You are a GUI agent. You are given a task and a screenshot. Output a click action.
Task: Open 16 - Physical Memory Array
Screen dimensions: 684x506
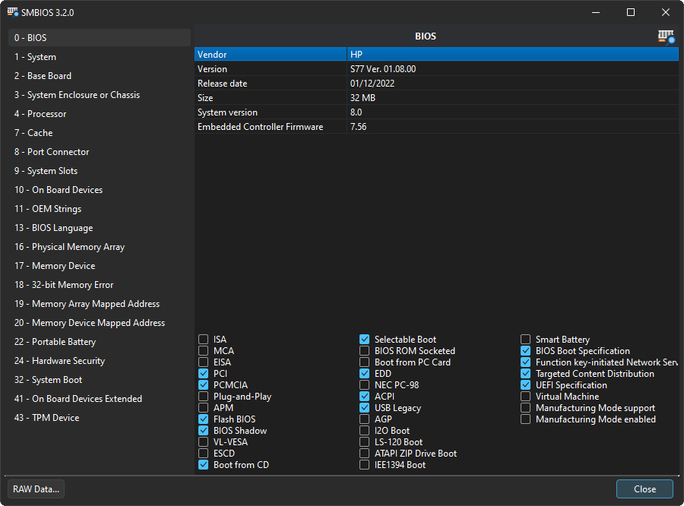(x=100, y=247)
